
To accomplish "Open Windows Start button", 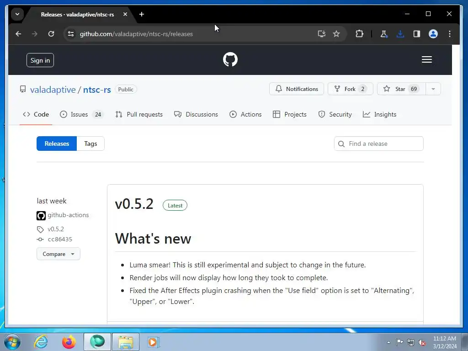I will 12,342.
